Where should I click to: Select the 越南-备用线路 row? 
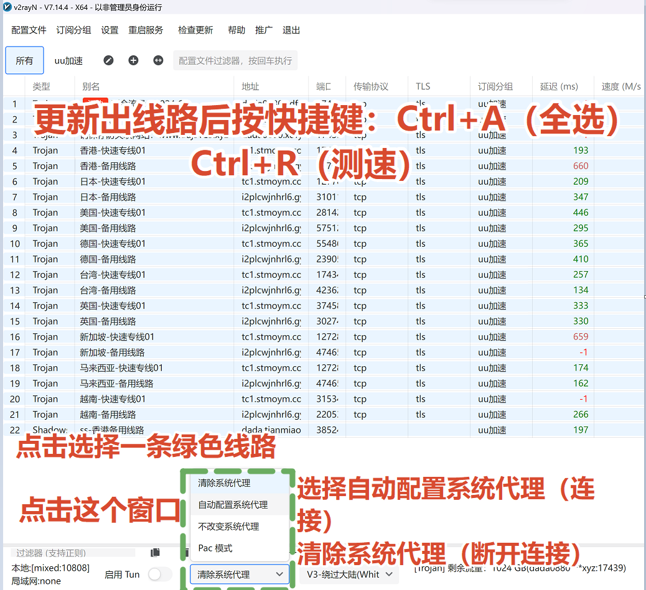pyautogui.click(x=323, y=414)
